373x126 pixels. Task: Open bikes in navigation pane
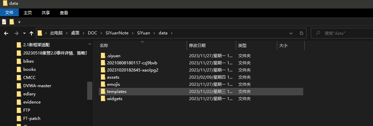click(x=28, y=61)
